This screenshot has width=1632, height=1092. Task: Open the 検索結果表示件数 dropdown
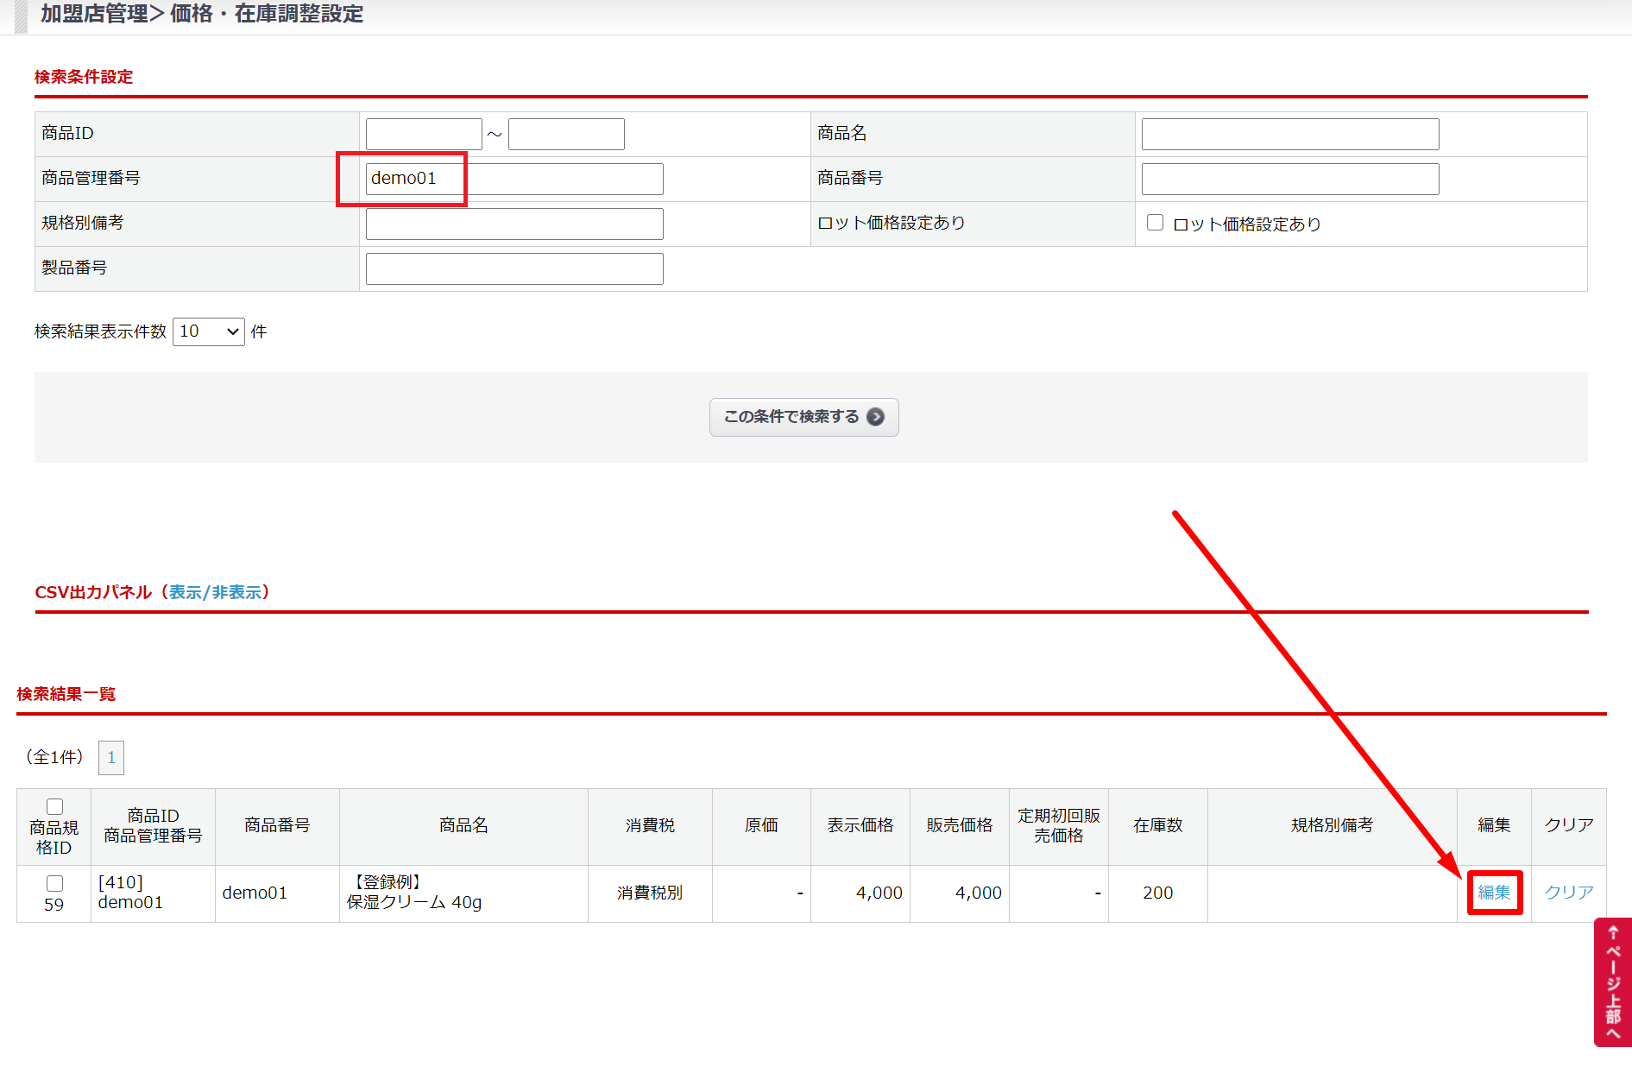pos(209,331)
